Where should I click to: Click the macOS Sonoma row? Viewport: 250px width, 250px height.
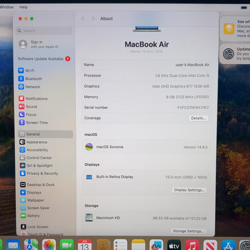pyautogui.click(x=146, y=147)
